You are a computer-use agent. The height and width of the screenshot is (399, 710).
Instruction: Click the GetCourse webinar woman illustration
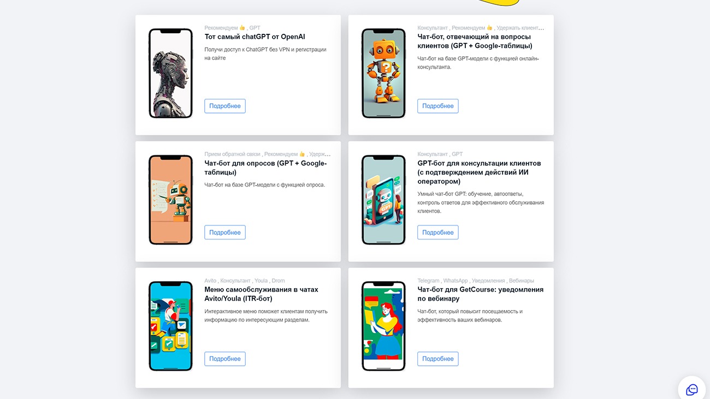[384, 326]
